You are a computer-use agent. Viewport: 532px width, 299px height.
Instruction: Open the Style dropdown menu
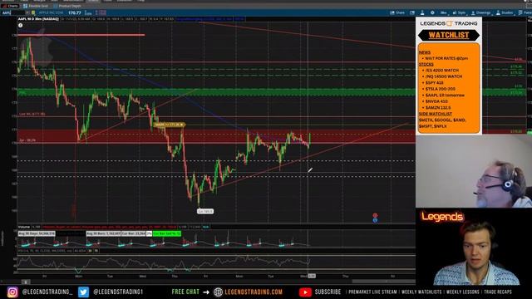[459, 13]
